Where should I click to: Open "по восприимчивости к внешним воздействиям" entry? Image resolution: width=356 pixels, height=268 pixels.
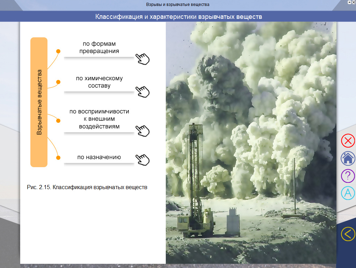99,119
